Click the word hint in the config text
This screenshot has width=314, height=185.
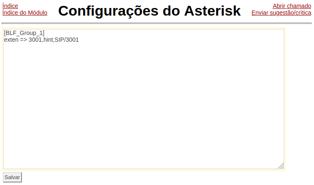pos(48,40)
